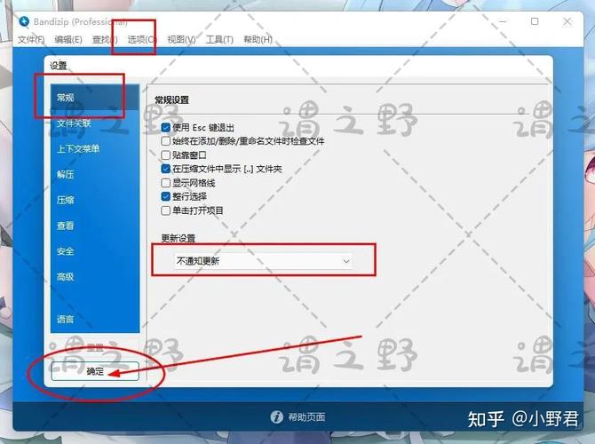Click the Bandizip logo in title bar

tap(24, 21)
